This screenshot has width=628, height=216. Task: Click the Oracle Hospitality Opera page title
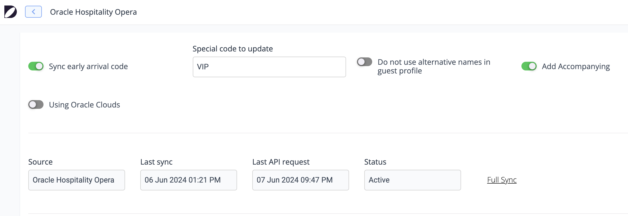(x=93, y=12)
